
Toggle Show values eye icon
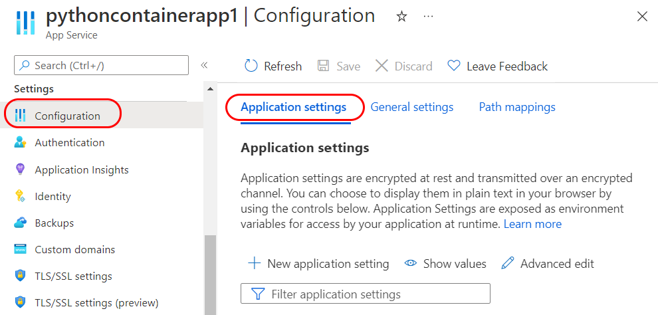(x=410, y=263)
